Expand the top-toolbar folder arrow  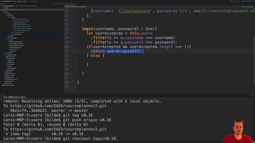[x=7, y=38]
